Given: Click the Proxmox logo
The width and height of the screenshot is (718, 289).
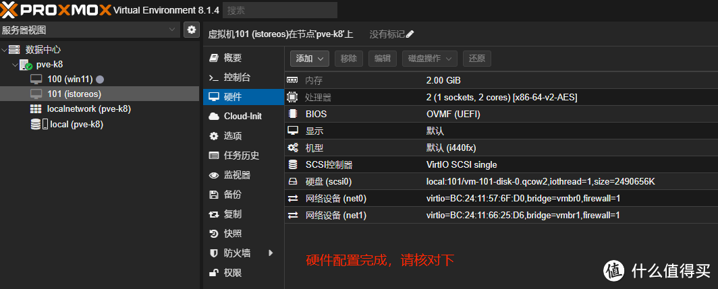Looking at the screenshot, I should [56, 9].
